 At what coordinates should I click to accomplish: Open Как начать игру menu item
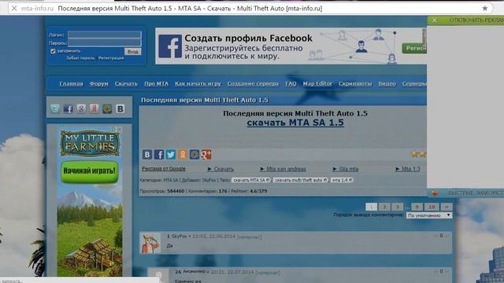click(x=198, y=84)
